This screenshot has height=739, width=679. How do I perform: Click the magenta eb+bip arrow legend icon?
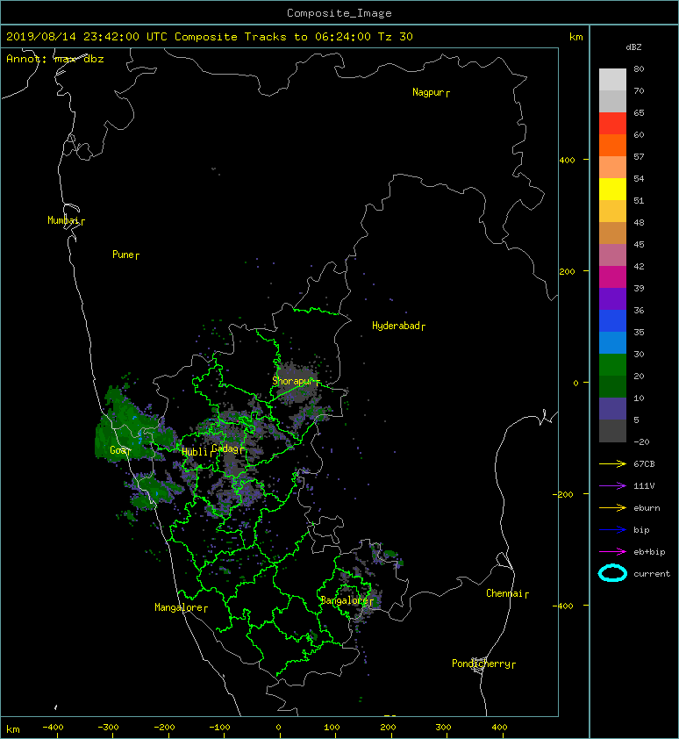tap(612, 551)
